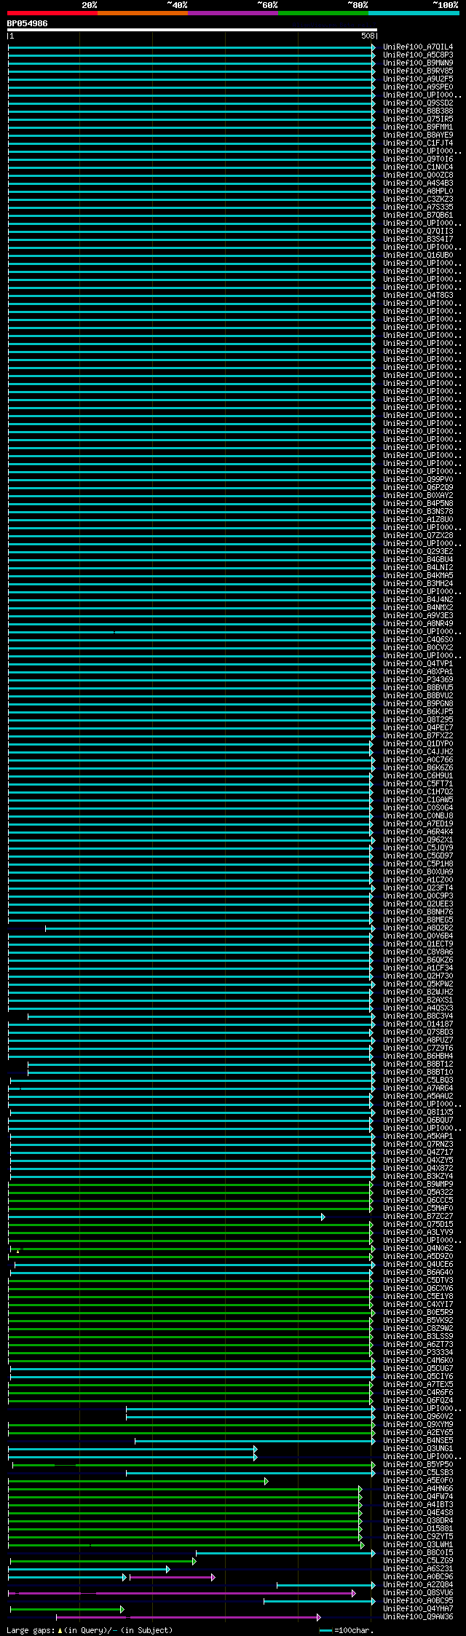466x1636 pixels.
Task: Select label UniRef100_B8NH76
Action: pyautogui.click(x=418, y=912)
